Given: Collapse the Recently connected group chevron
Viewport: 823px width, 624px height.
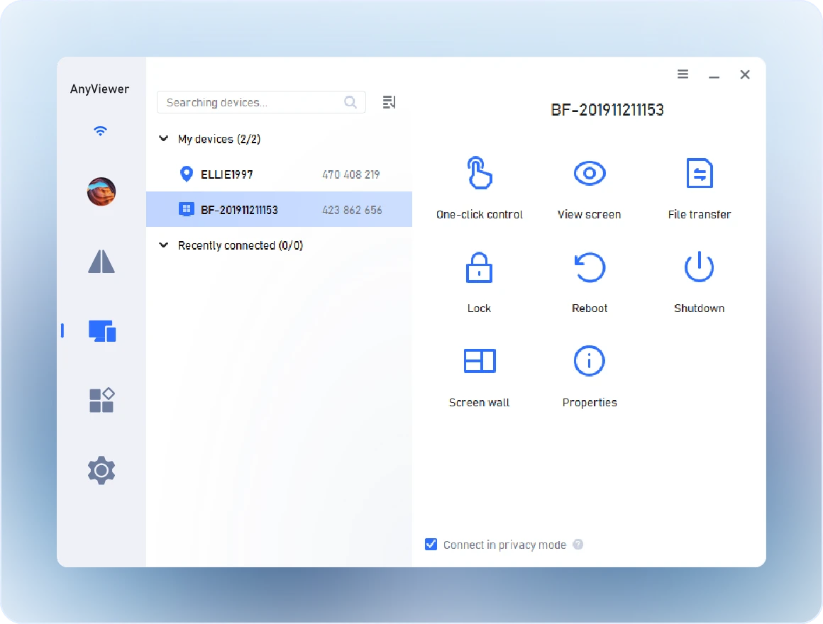Looking at the screenshot, I should click(164, 245).
